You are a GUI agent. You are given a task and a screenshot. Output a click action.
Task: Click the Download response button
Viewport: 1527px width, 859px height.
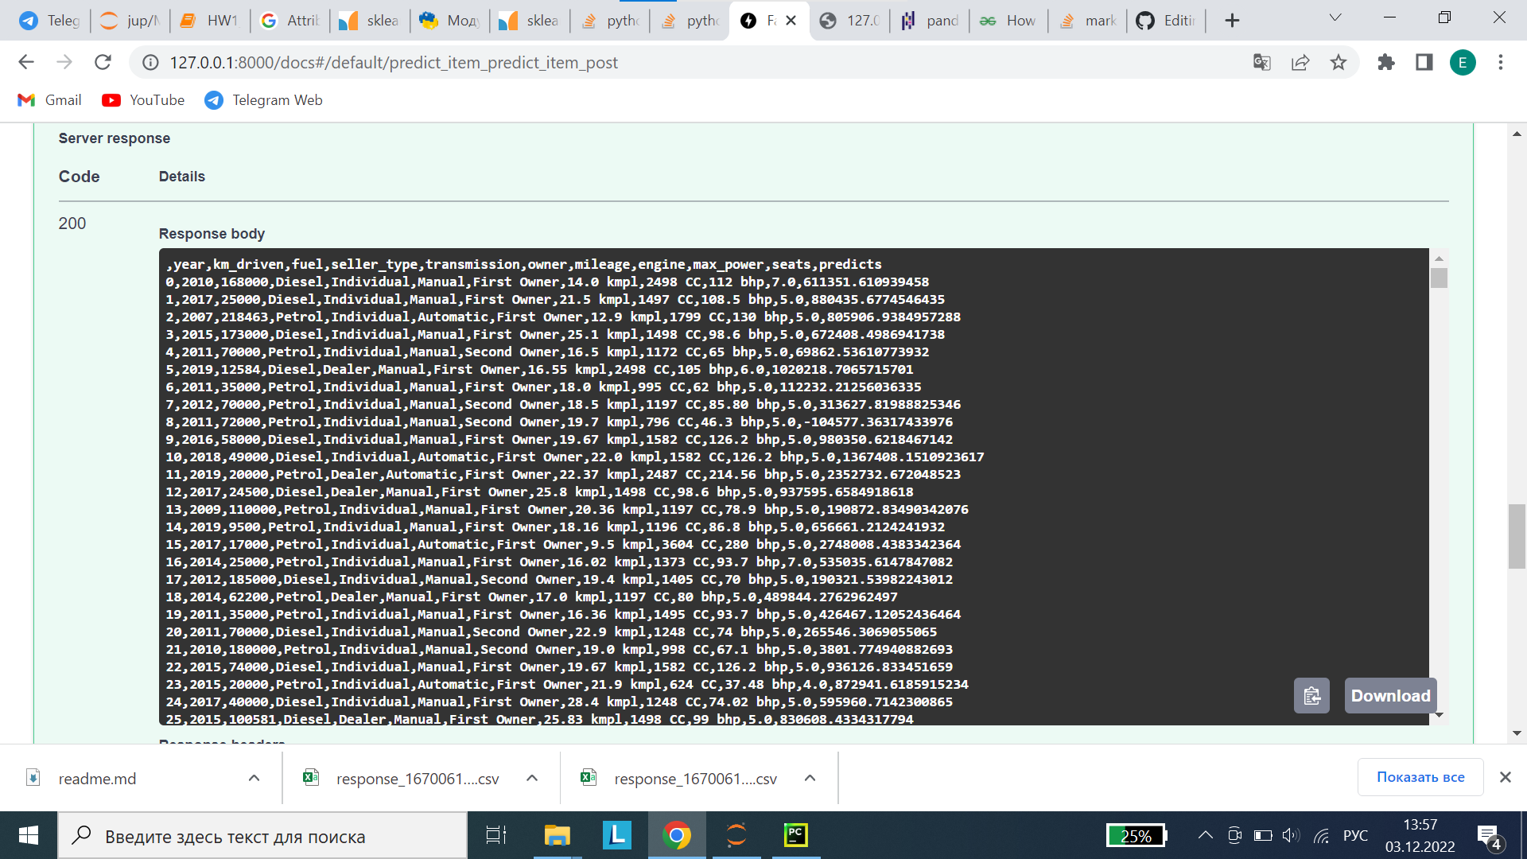pyautogui.click(x=1389, y=696)
